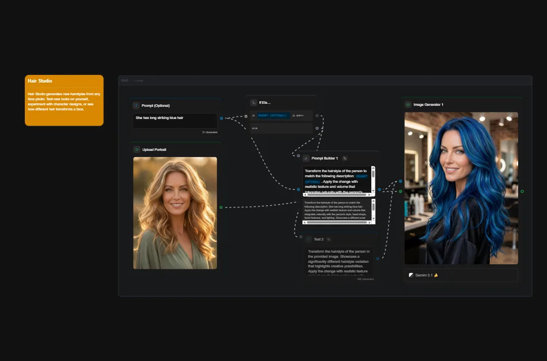Select the T icon on the Prompt (Optional) node
This screenshot has width=547, height=361.
coord(136,105)
